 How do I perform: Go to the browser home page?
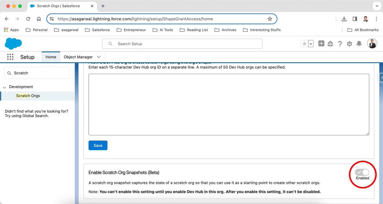click(39, 19)
